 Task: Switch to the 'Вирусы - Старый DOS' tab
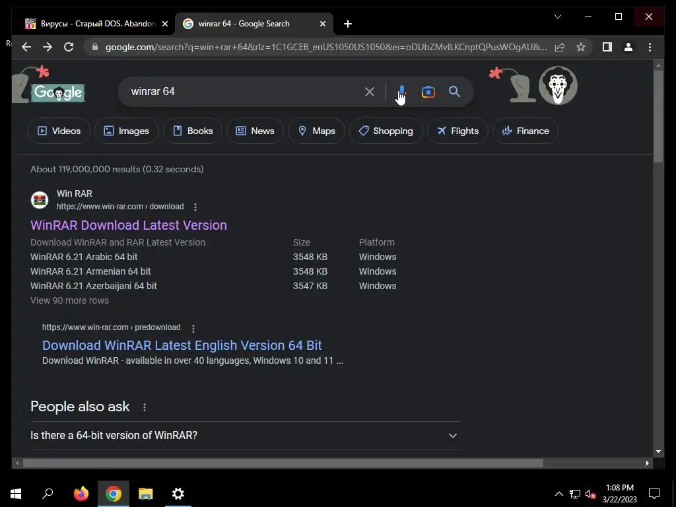(x=95, y=24)
